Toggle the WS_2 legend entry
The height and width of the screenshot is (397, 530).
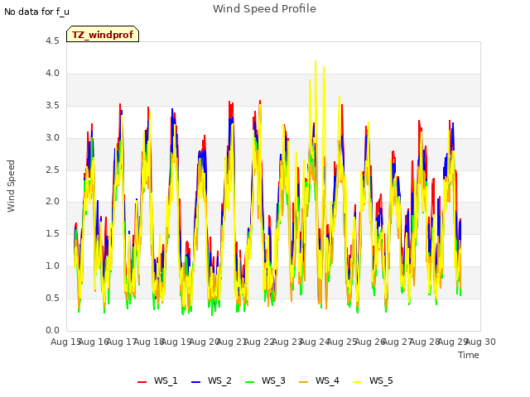click(211, 380)
